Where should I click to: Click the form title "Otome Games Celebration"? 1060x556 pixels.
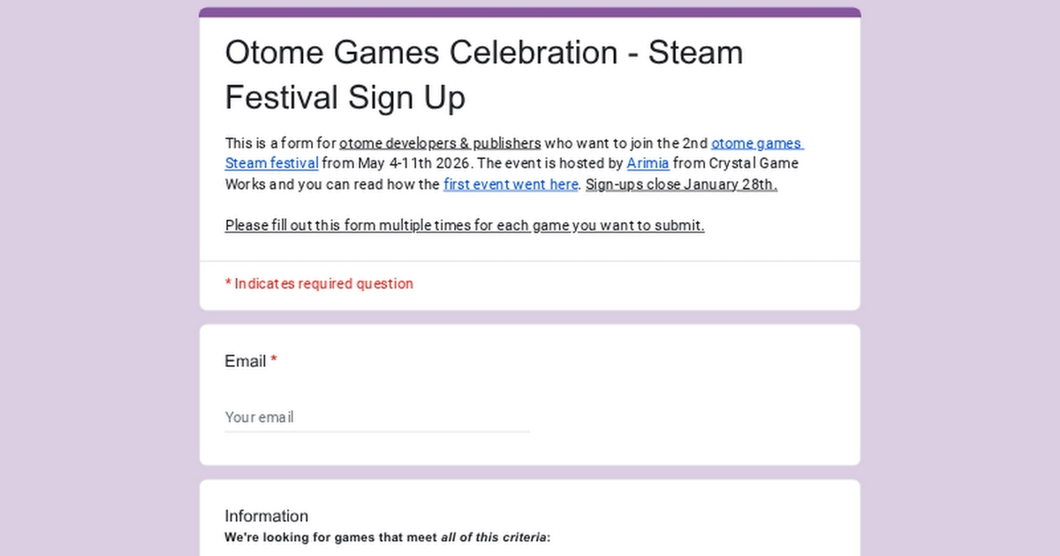[421, 53]
